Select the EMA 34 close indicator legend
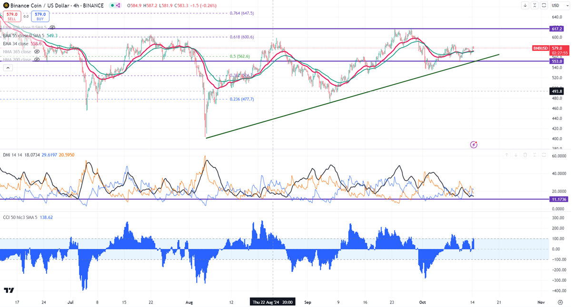This screenshot has height=307, width=574. click(16, 44)
